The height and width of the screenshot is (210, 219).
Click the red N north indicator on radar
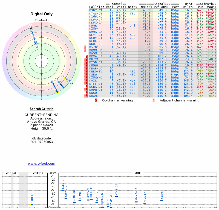[x=50, y=26]
